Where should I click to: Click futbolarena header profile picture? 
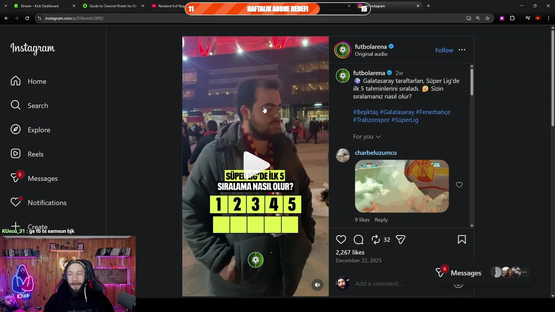point(343,50)
